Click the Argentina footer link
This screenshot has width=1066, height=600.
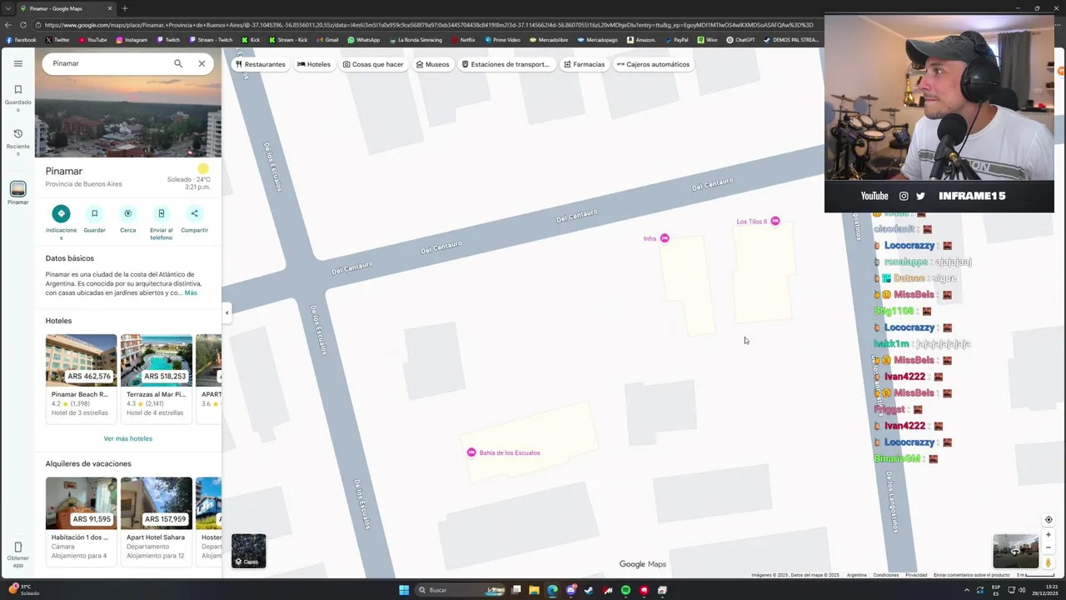point(857,575)
